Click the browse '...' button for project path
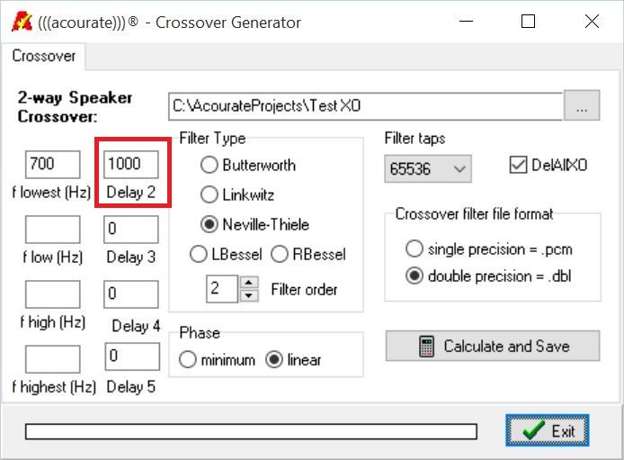 [x=582, y=105]
